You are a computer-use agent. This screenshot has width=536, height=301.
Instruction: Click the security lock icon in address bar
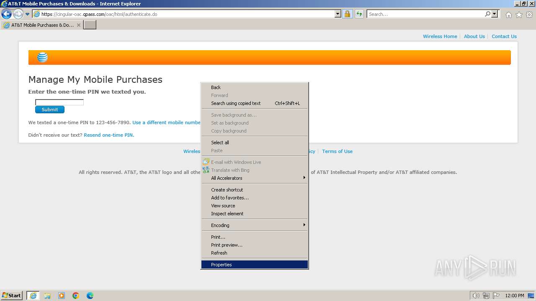pyautogui.click(x=347, y=14)
